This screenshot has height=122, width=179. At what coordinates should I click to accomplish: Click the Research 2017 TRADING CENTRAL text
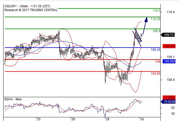31,10
